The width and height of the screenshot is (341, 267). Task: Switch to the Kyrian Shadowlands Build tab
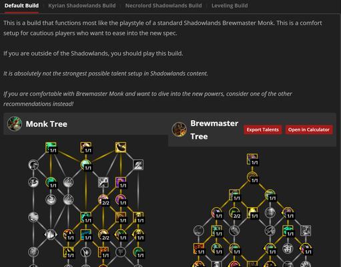(x=82, y=5)
